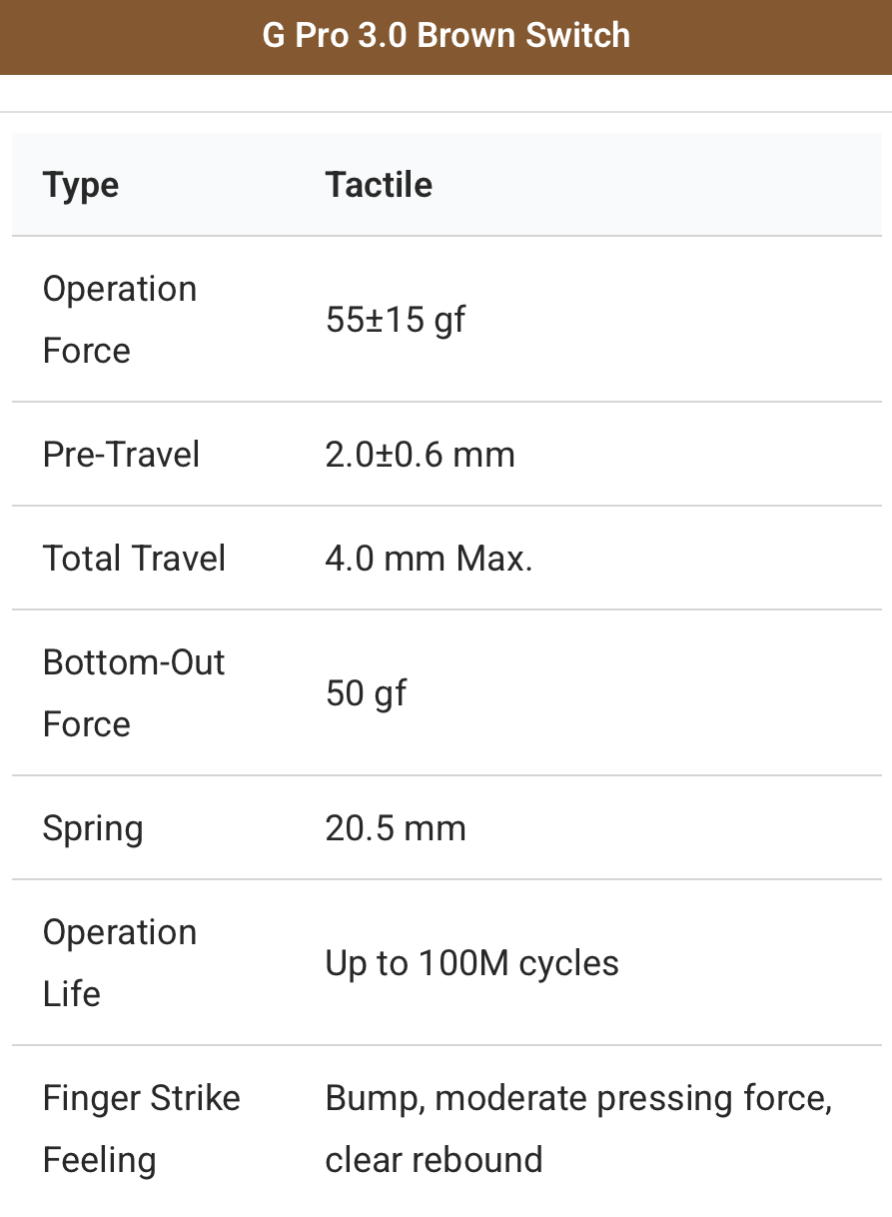Click the G Pro 3.0 Brown Switch header
Image resolution: width=892 pixels, height=1217 pixels.
point(446,36)
